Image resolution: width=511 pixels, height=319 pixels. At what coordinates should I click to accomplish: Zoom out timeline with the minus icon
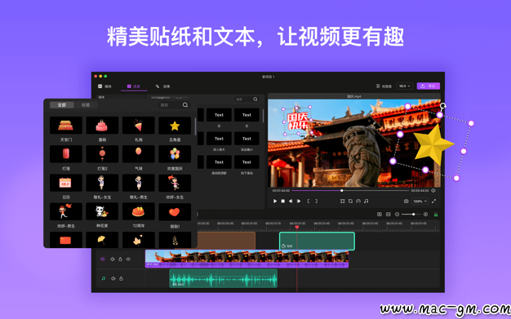point(397,214)
